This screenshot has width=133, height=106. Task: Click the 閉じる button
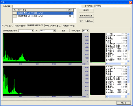coord(124,103)
